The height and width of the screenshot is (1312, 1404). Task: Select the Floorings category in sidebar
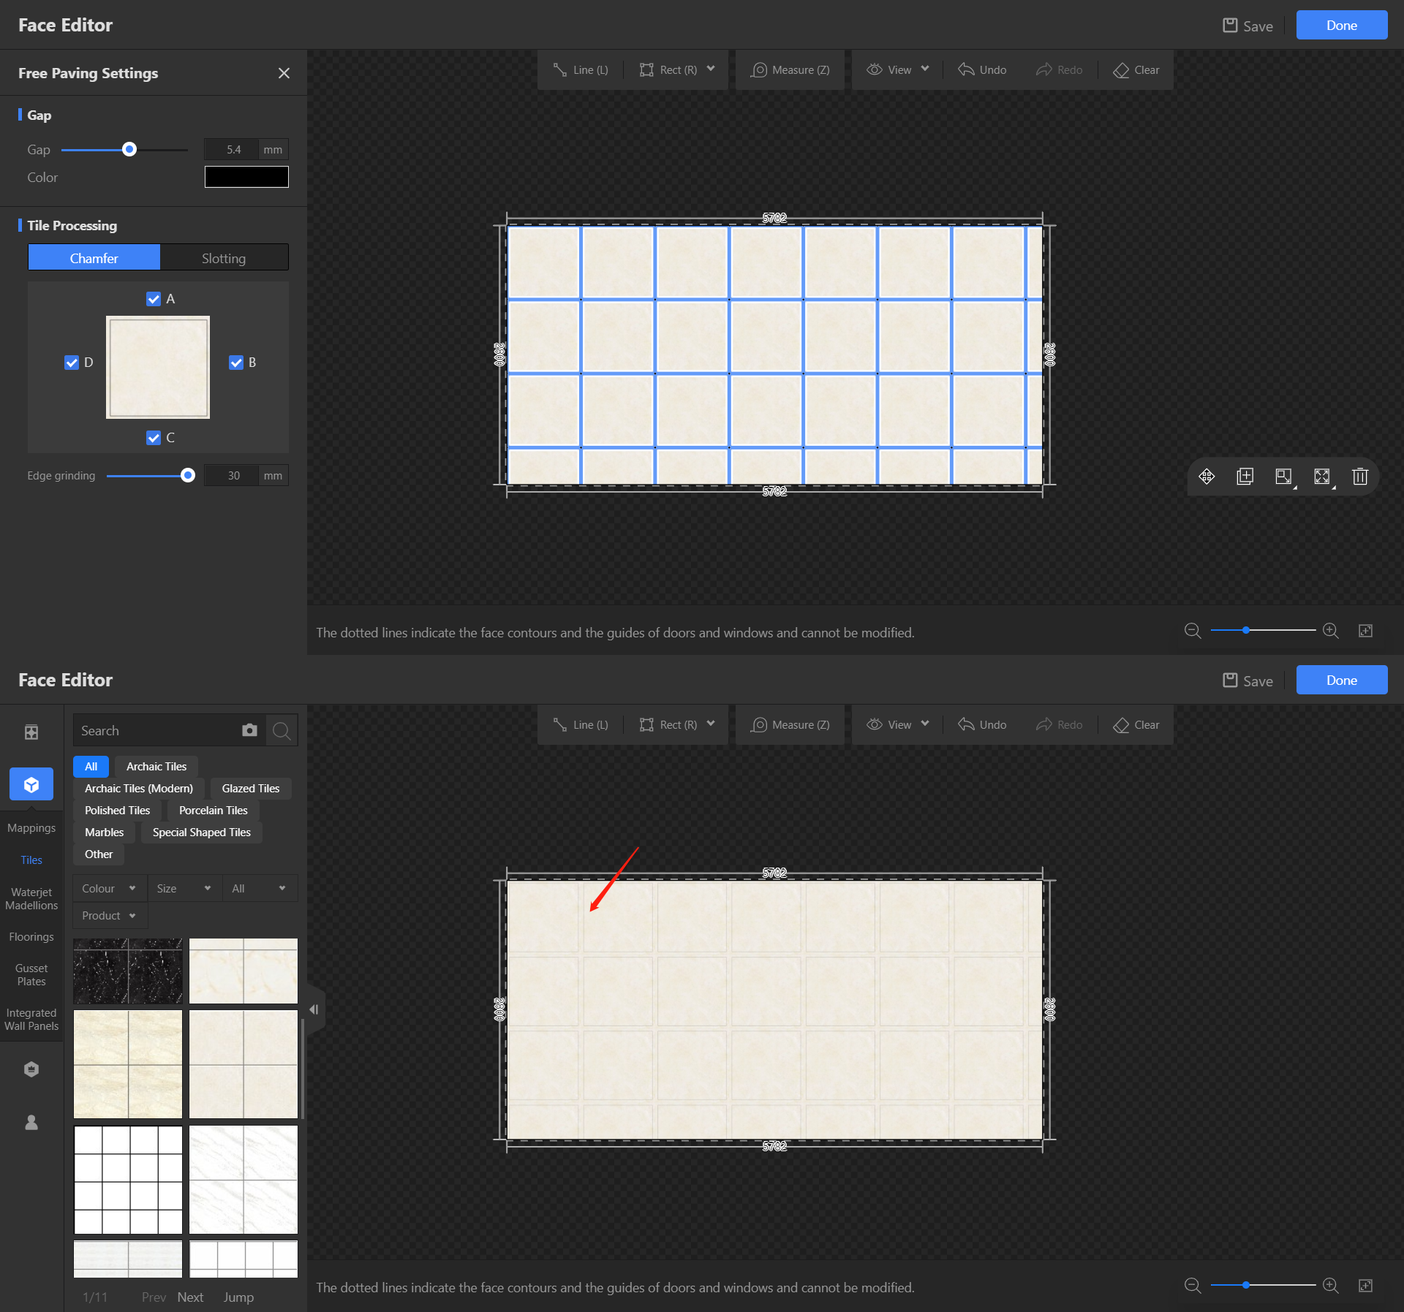point(31,936)
